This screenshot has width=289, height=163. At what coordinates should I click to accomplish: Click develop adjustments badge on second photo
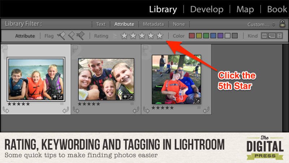[131, 97]
